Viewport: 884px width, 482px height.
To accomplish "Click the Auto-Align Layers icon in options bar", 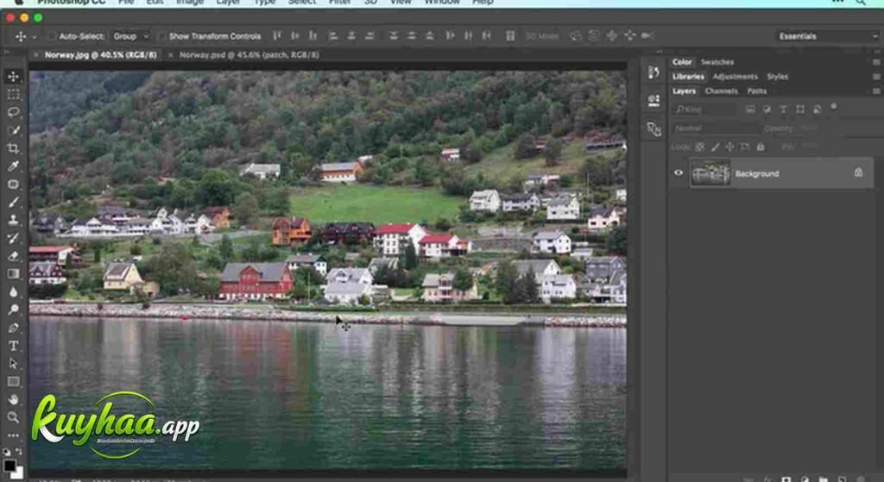I will point(509,36).
